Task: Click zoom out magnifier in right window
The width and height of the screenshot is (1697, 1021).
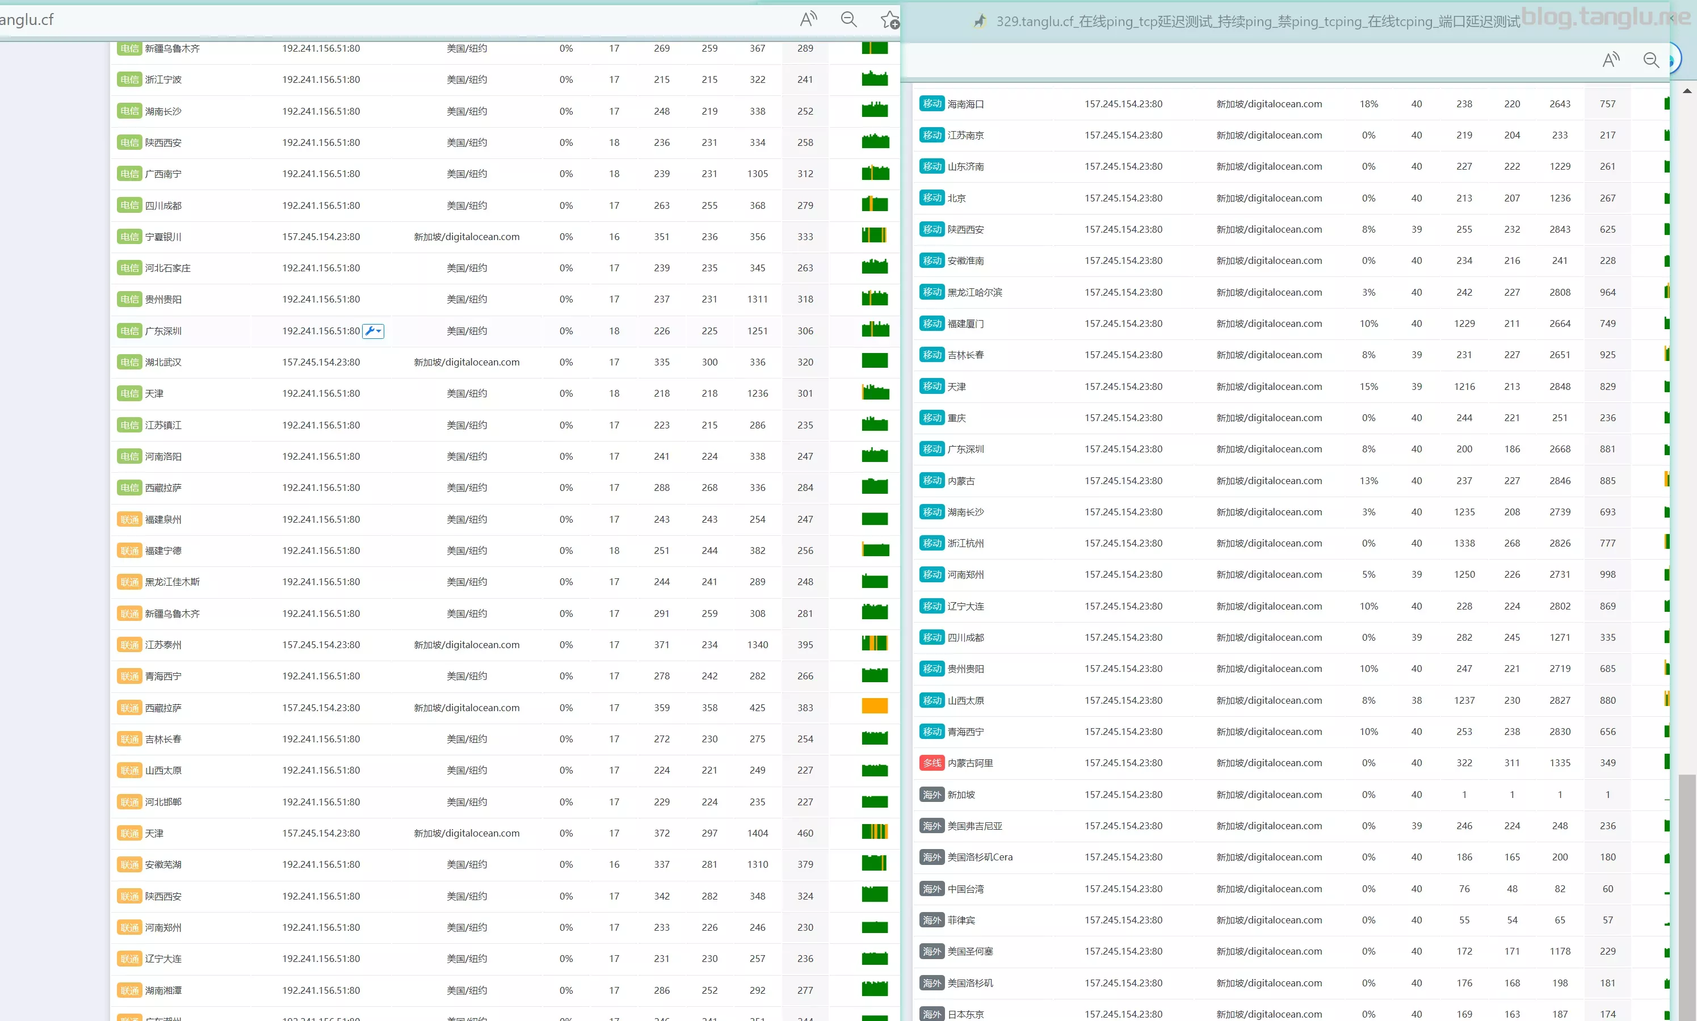Action: (1651, 60)
